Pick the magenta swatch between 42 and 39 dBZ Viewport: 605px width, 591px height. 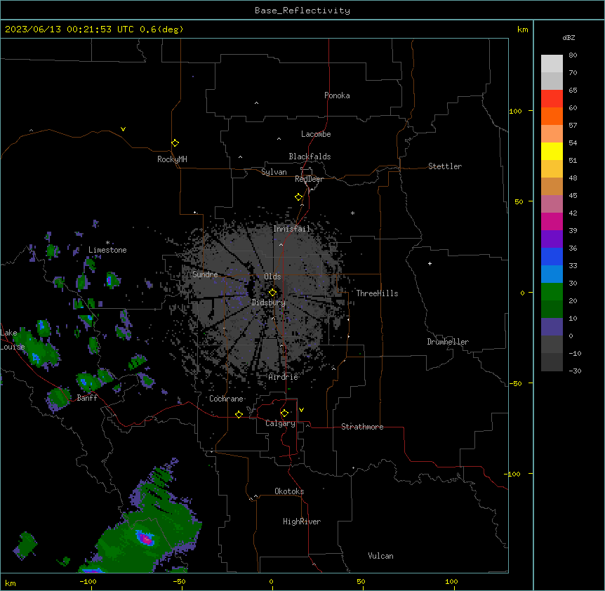pos(552,221)
